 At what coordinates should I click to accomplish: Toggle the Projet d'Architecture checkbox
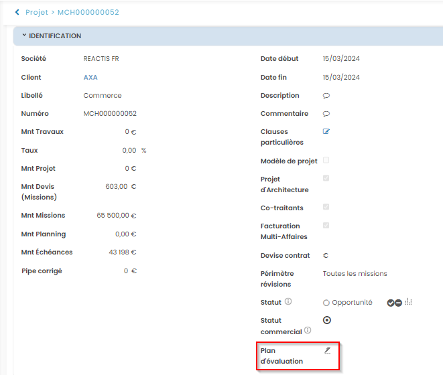326,179
